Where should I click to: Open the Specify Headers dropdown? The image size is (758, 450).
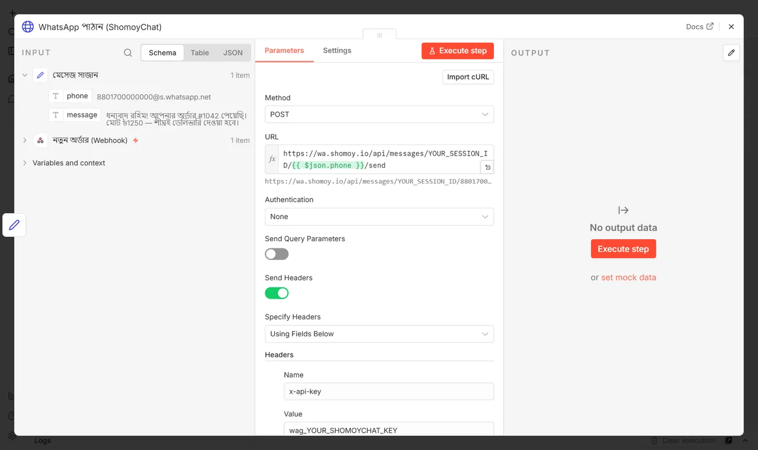click(379, 334)
